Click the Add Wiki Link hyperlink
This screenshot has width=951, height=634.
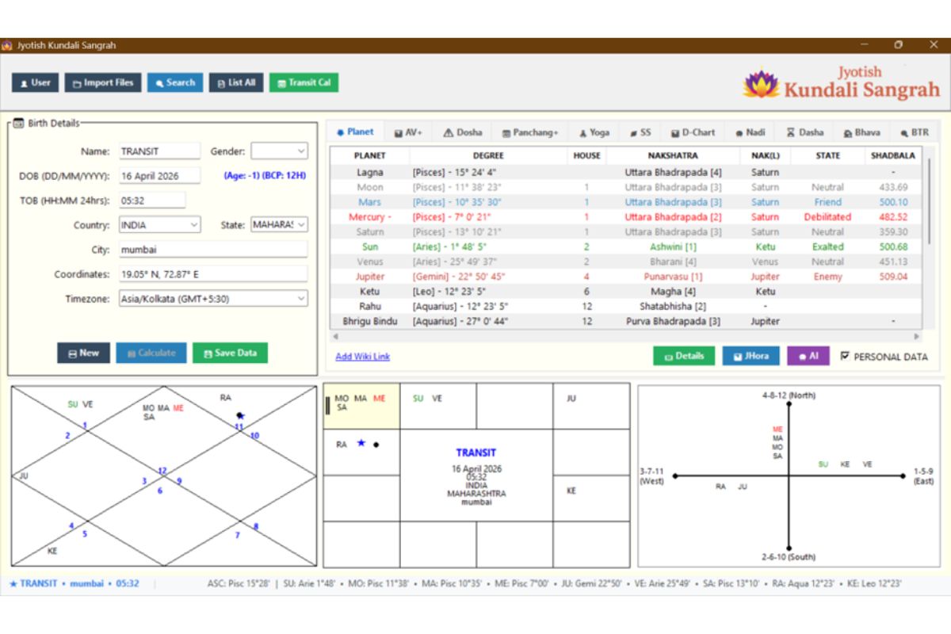pyautogui.click(x=363, y=357)
